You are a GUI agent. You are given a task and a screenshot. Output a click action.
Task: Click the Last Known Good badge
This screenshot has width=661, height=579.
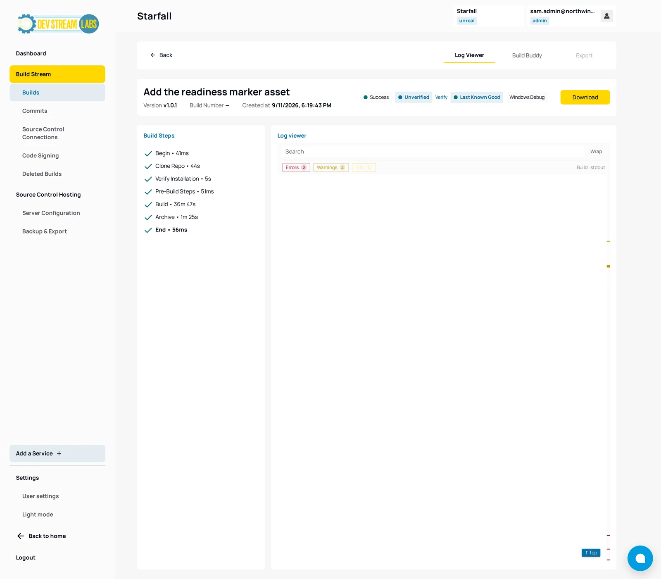click(477, 97)
